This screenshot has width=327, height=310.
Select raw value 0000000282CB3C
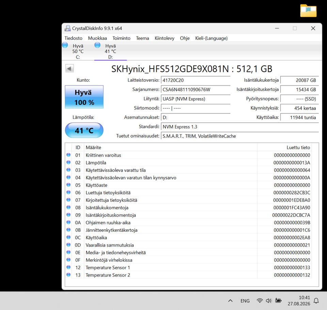(292, 193)
